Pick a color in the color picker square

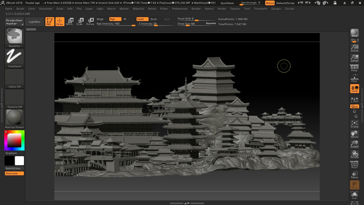[x=14, y=140]
